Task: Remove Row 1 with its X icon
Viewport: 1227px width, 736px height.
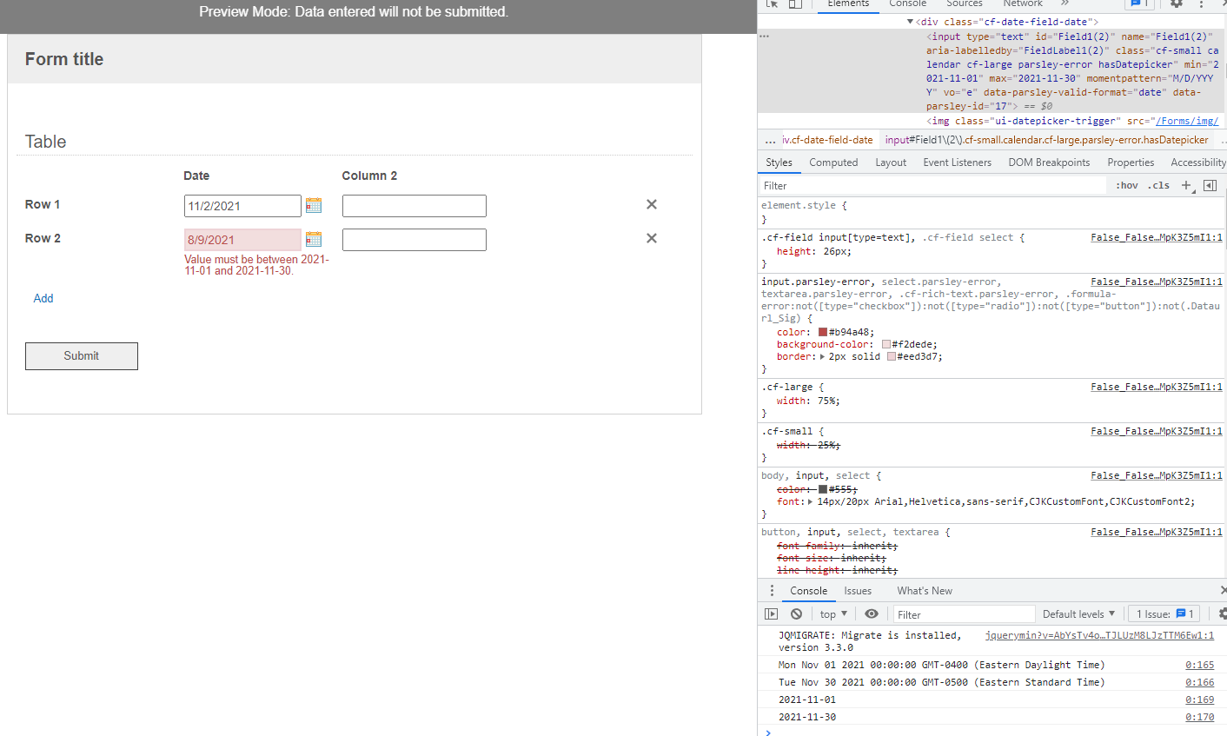Action: (652, 204)
